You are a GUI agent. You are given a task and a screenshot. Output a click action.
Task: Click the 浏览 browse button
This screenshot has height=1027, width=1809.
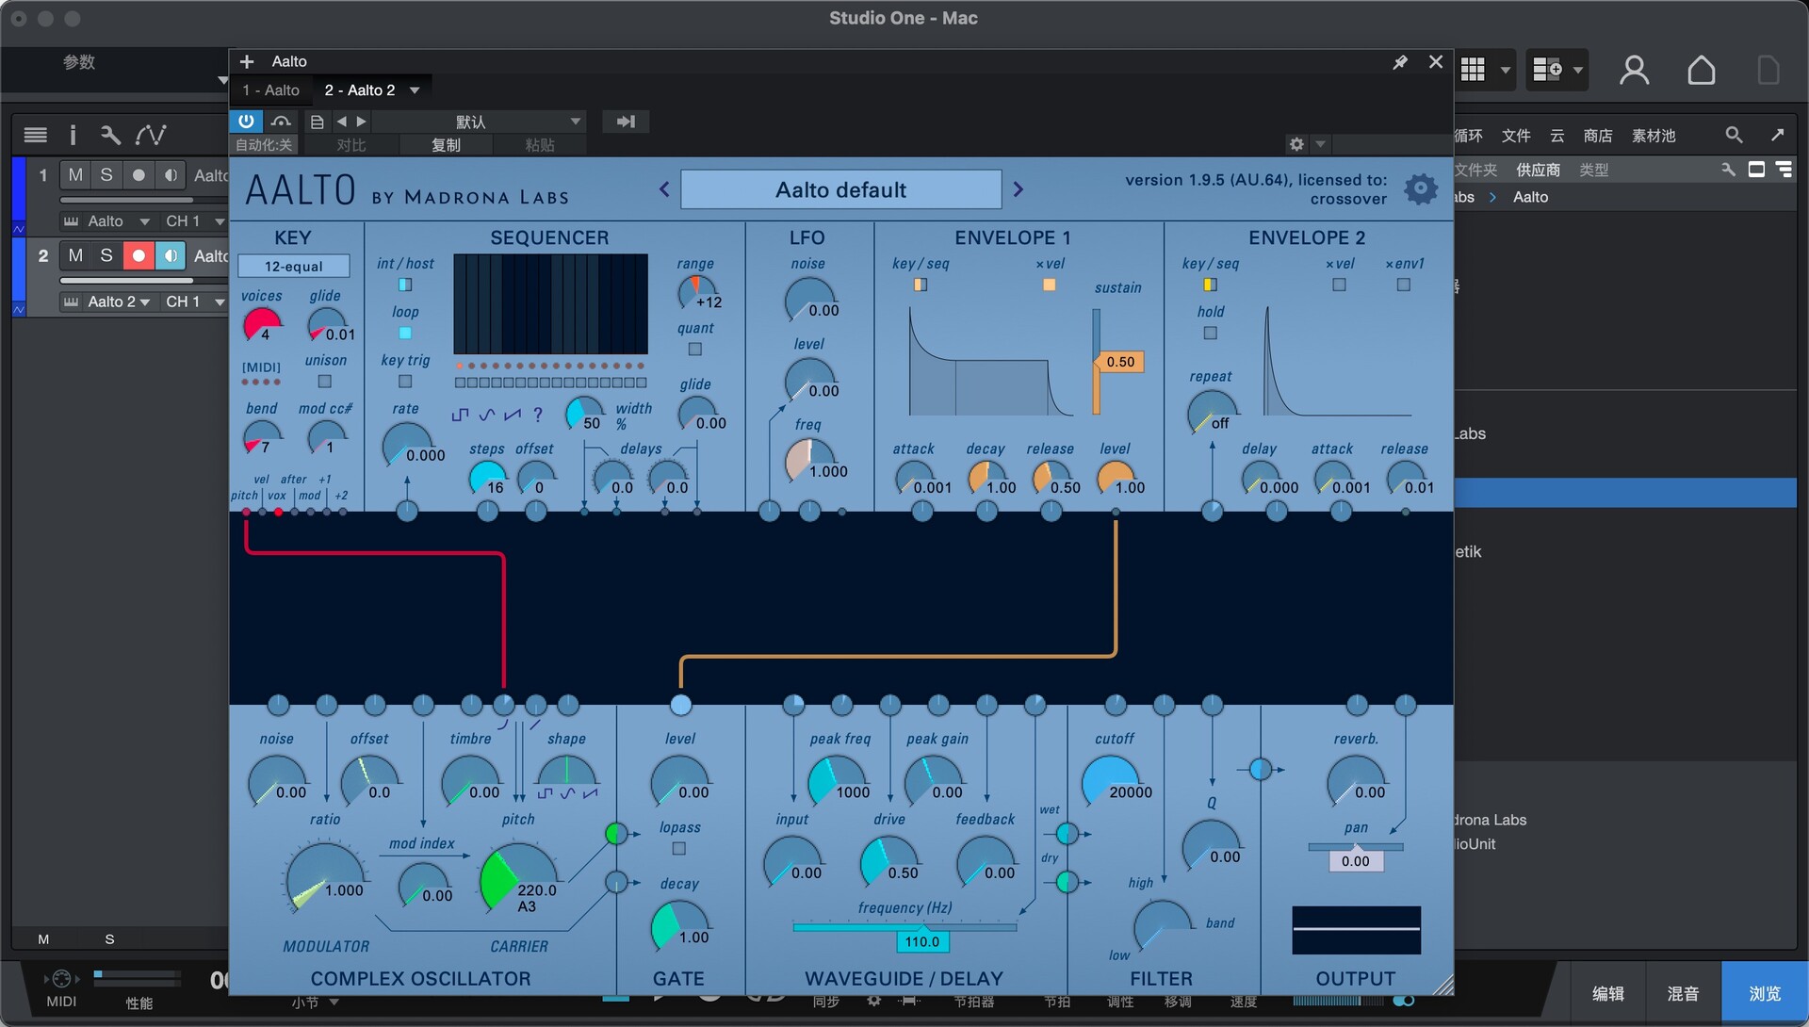(1765, 993)
